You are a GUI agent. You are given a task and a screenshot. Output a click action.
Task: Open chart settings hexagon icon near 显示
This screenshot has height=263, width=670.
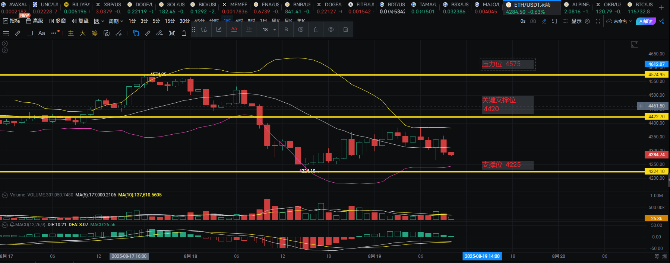[x=587, y=21]
